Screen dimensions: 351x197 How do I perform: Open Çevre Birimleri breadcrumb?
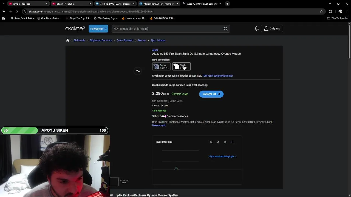125,40
